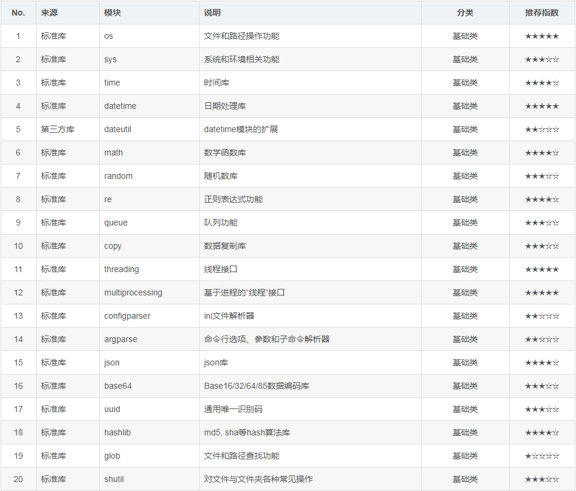
Task: Click description 线程接口
Action: [220, 269]
